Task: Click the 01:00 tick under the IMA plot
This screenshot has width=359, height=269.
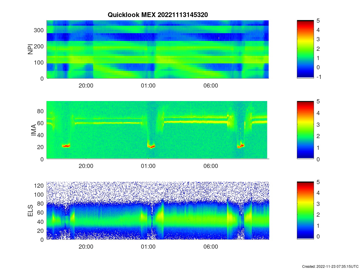Action: pyautogui.click(x=148, y=166)
